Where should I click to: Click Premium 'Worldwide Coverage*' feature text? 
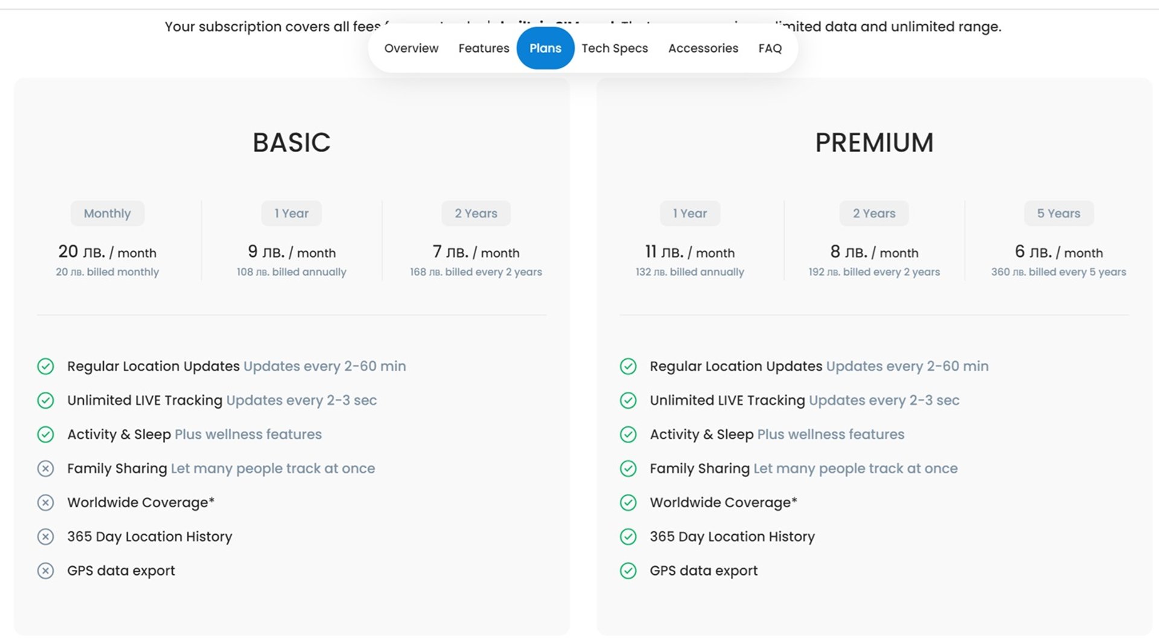[x=723, y=502]
